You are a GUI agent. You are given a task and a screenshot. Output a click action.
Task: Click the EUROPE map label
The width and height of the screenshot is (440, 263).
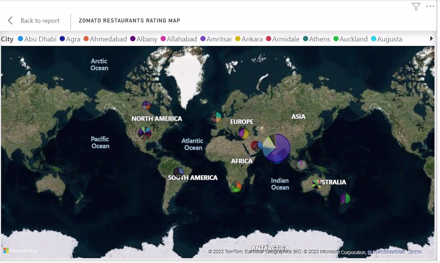coord(242,122)
